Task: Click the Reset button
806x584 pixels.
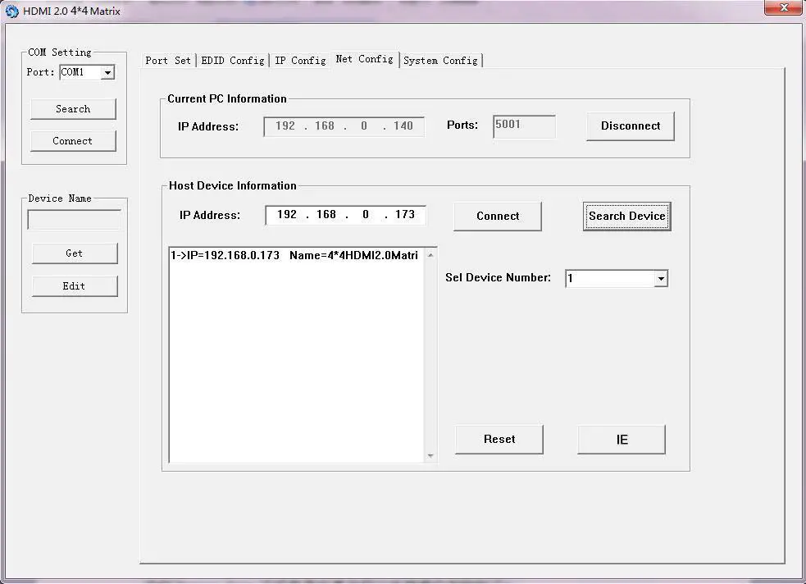Action: (x=499, y=439)
